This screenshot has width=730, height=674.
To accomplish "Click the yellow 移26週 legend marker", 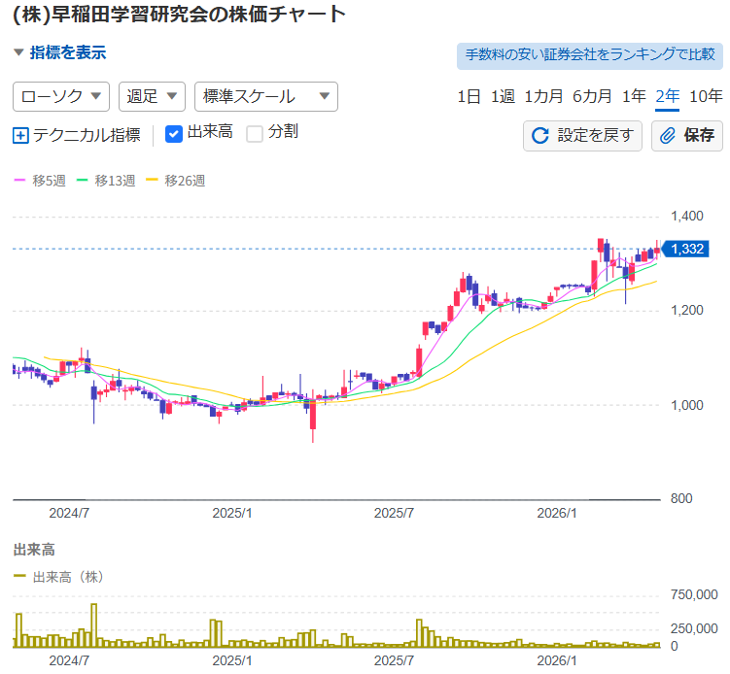I will click(152, 180).
